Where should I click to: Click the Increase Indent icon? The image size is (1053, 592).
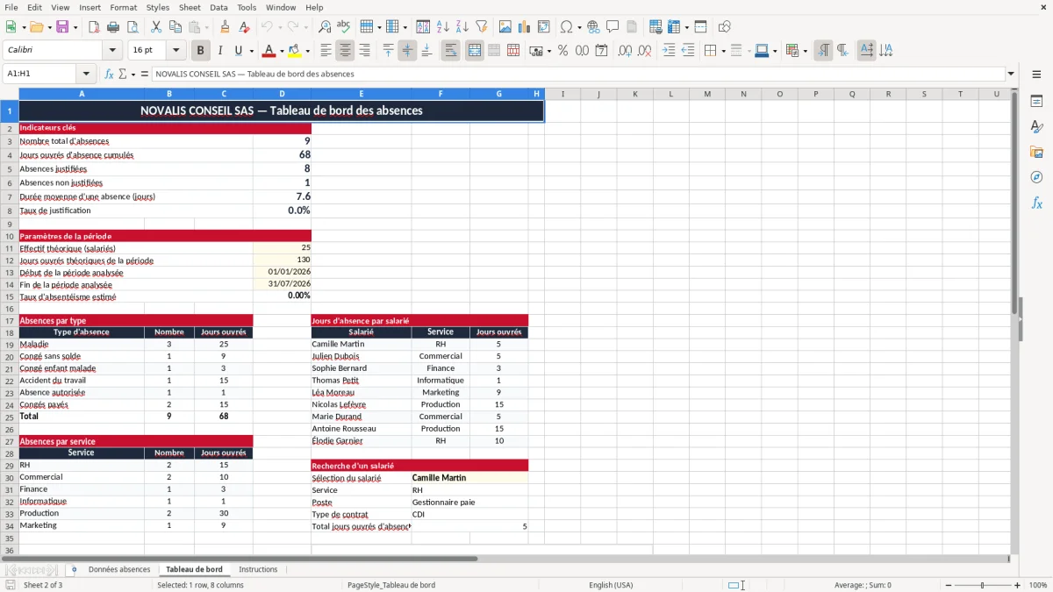pyautogui.click(x=669, y=51)
